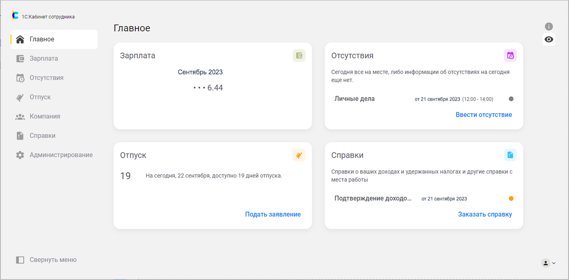Screen dimensions: 569x280
Task: Click the Заказать справку link
Action: 485,215
